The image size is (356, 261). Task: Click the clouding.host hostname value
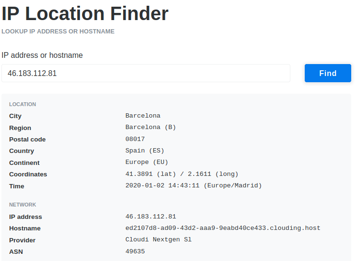click(x=223, y=228)
